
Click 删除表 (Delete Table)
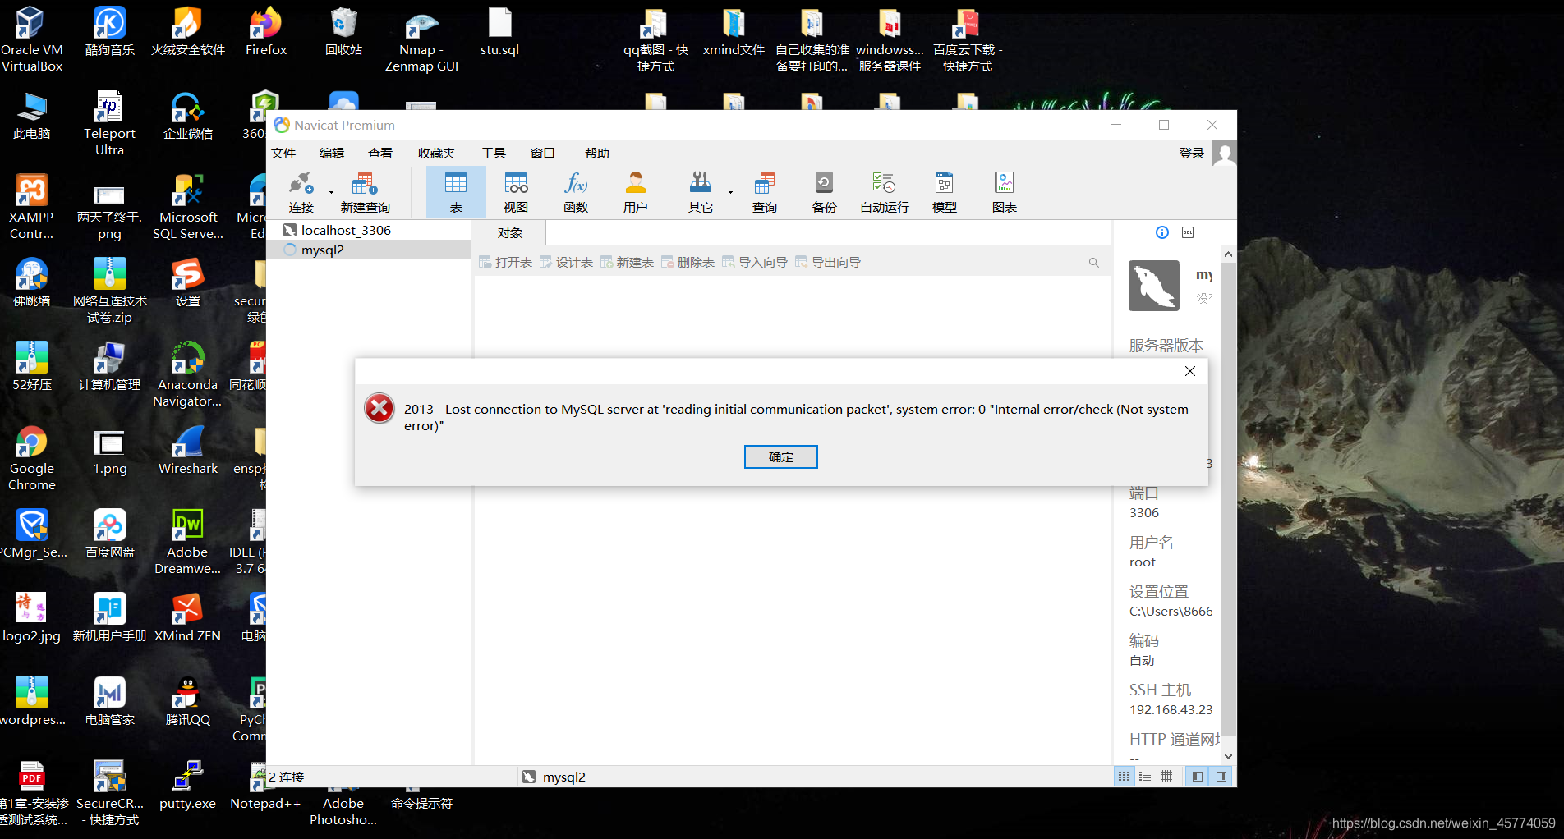pyautogui.click(x=688, y=262)
